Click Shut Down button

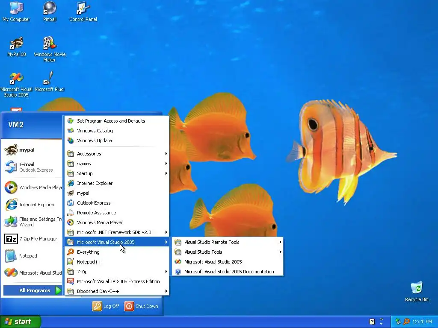point(141,306)
